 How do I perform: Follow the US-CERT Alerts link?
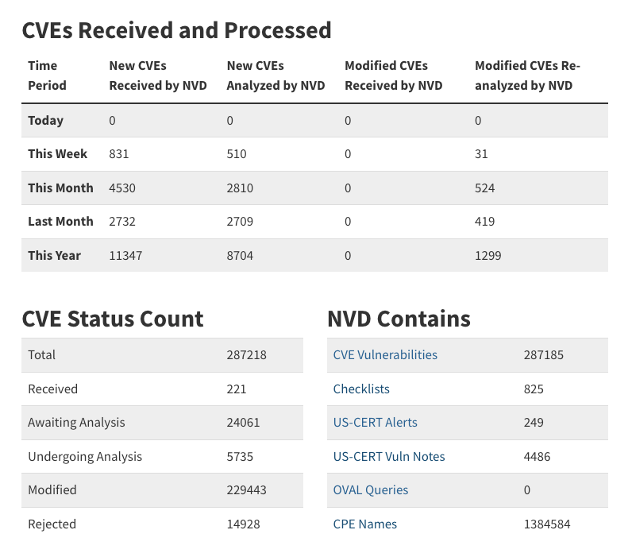[x=375, y=423]
